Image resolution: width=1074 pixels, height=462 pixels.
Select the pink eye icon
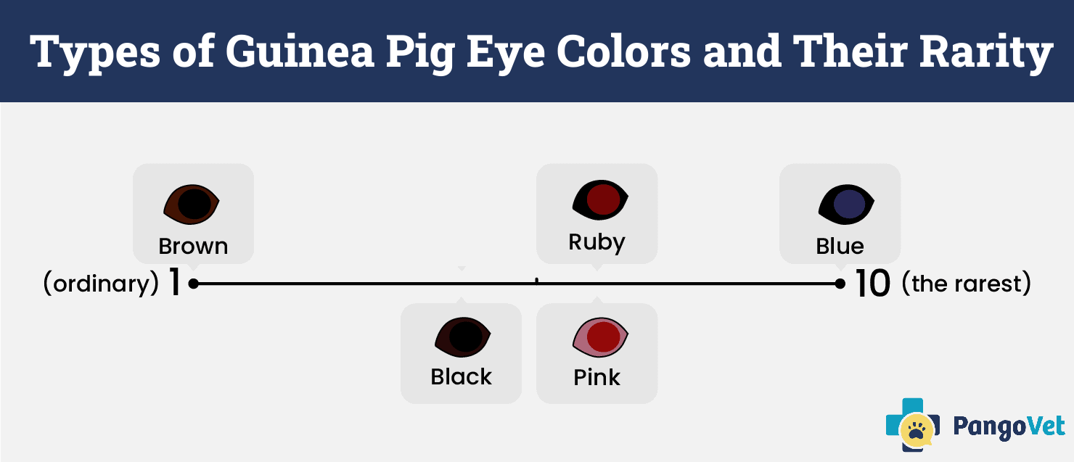pyautogui.click(x=599, y=337)
